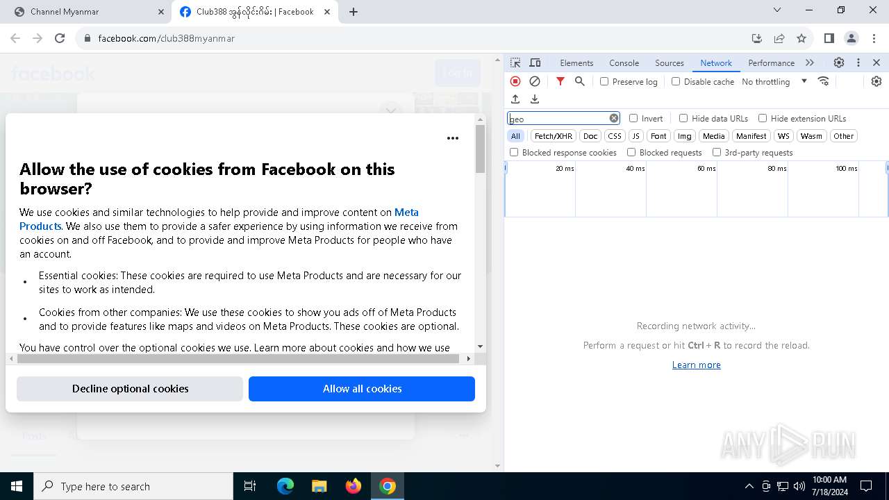Switch to the Performance tab
This screenshot has width=889, height=500.
point(771,62)
